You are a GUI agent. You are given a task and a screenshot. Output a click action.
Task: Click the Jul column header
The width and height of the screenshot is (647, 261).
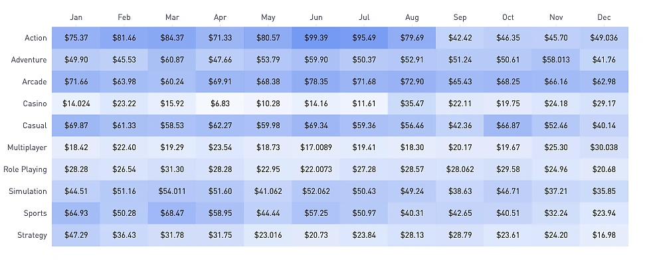(364, 17)
